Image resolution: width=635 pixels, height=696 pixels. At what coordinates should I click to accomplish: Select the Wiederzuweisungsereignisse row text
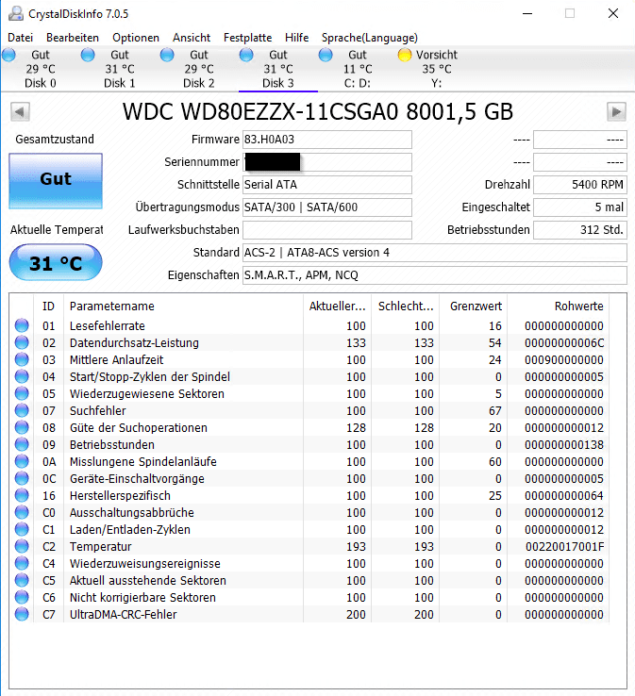pos(145,563)
